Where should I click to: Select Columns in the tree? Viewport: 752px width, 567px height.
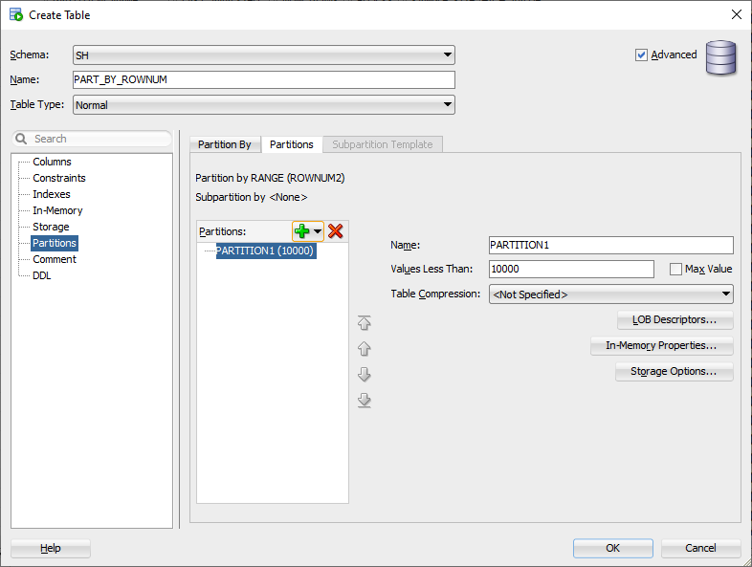pos(52,162)
